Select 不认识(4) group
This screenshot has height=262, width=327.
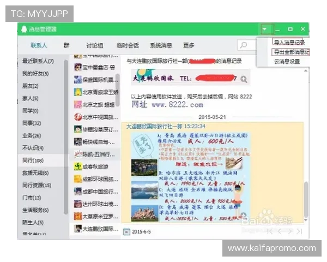[x=33, y=148]
